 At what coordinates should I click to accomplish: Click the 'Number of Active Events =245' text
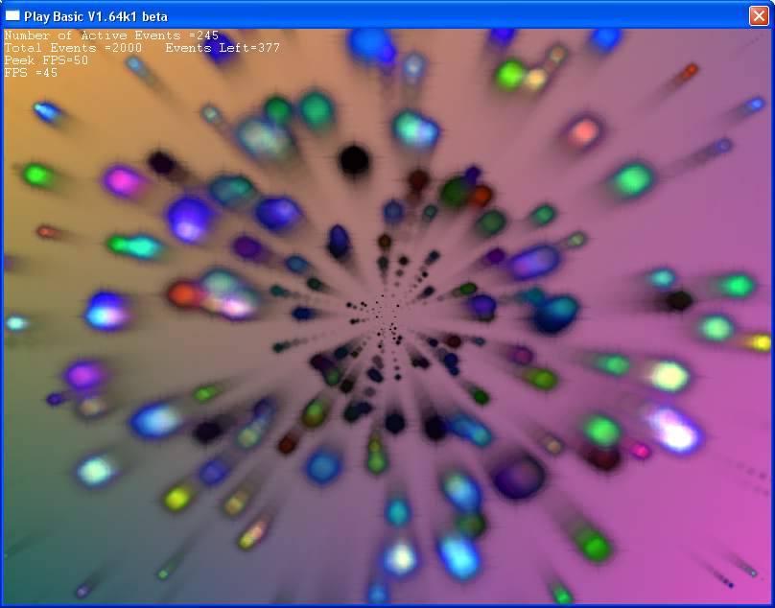[x=111, y=35]
